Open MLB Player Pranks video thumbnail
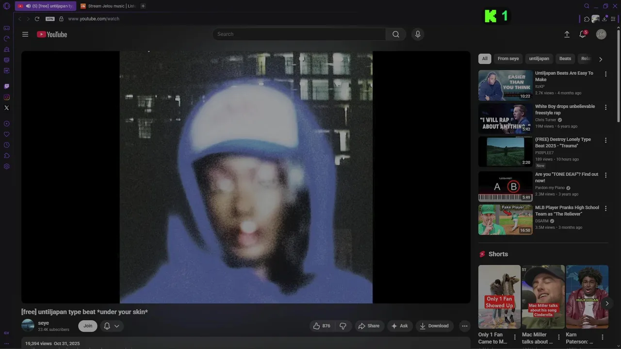The height and width of the screenshot is (349, 621). 506,220
